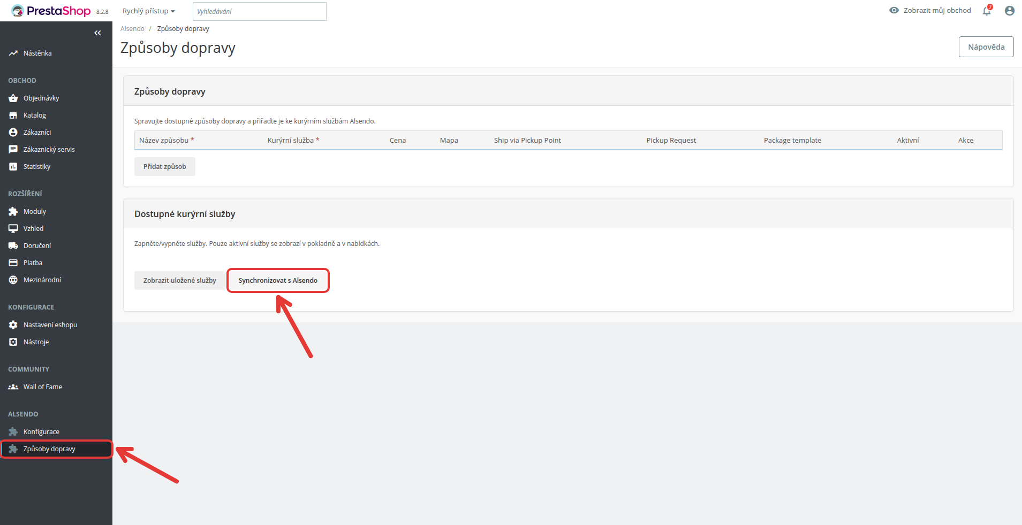Image resolution: width=1022 pixels, height=525 pixels.
Task: Click Kurýrní služba column header
Action: tap(293, 141)
